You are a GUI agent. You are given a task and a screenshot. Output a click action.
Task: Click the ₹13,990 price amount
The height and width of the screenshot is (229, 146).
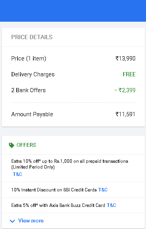click(x=125, y=59)
